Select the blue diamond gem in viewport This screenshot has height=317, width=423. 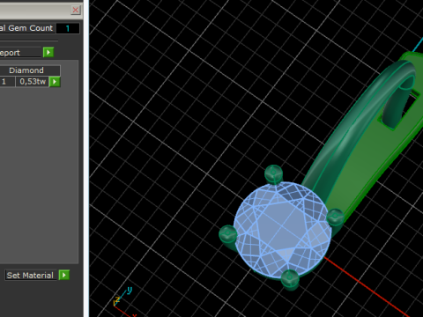282,230
